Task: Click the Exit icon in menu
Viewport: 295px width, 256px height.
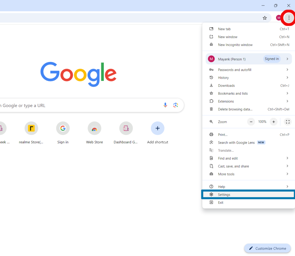Action: (211, 202)
